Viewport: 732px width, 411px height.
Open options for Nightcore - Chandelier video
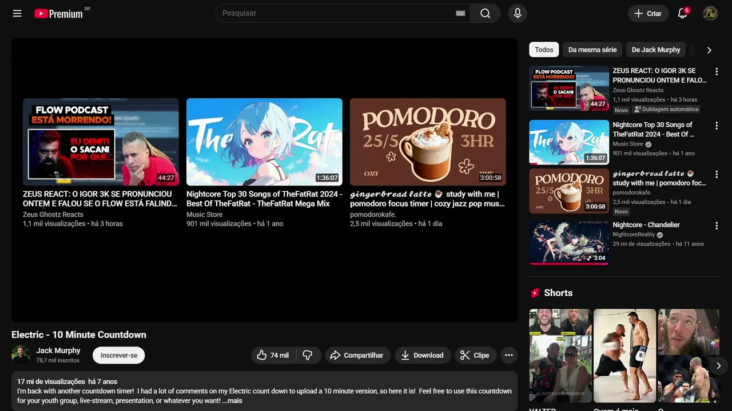pyautogui.click(x=717, y=225)
